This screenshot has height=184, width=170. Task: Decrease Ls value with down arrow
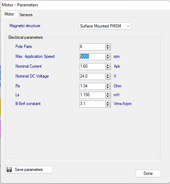pos(108,97)
